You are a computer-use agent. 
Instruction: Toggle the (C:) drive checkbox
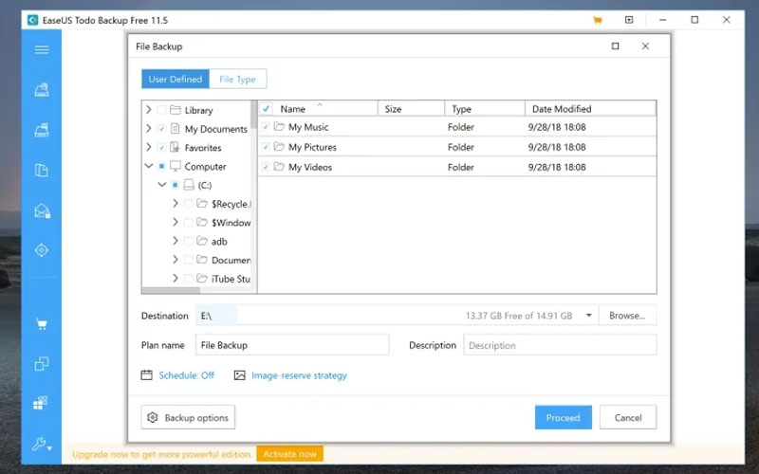point(176,185)
